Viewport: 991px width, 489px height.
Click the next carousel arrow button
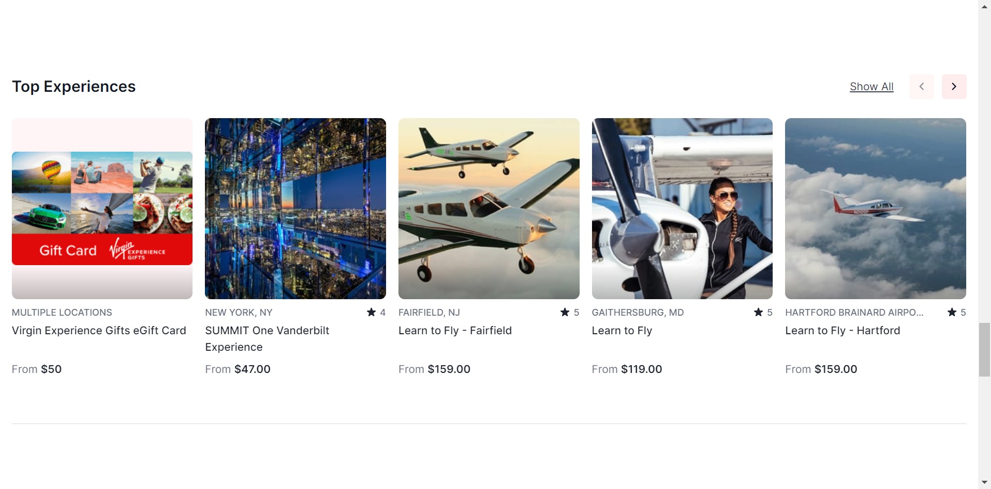(954, 87)
